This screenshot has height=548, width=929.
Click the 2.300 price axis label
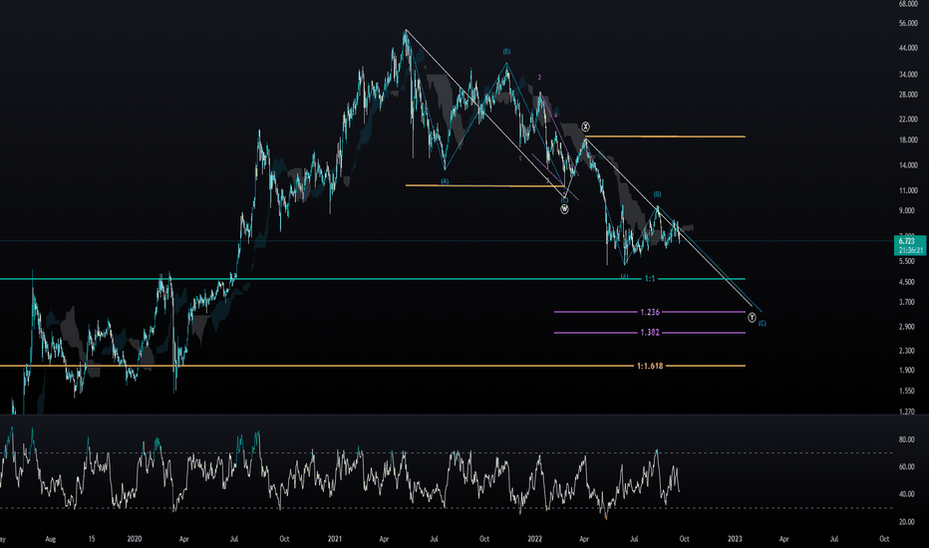coord(906,351)
